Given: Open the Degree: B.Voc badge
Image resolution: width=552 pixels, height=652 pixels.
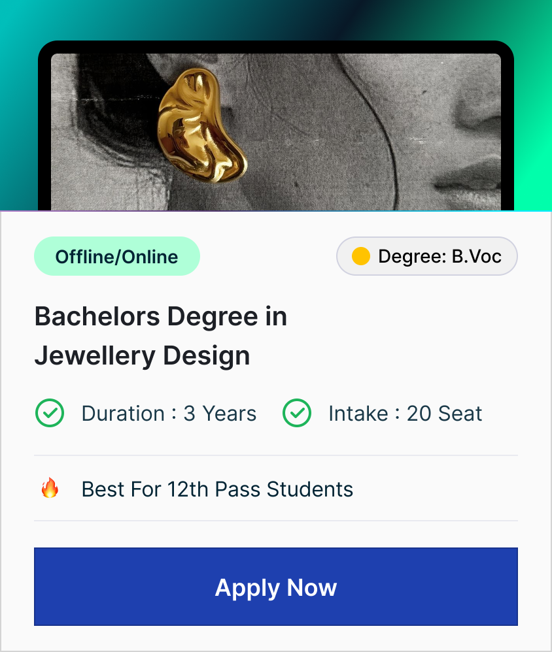Looking at the screenshot, I should coord(427,256).
